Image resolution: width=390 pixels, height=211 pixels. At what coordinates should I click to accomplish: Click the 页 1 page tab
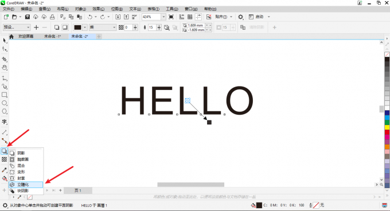pyautogui.click(x=78, y=190)
